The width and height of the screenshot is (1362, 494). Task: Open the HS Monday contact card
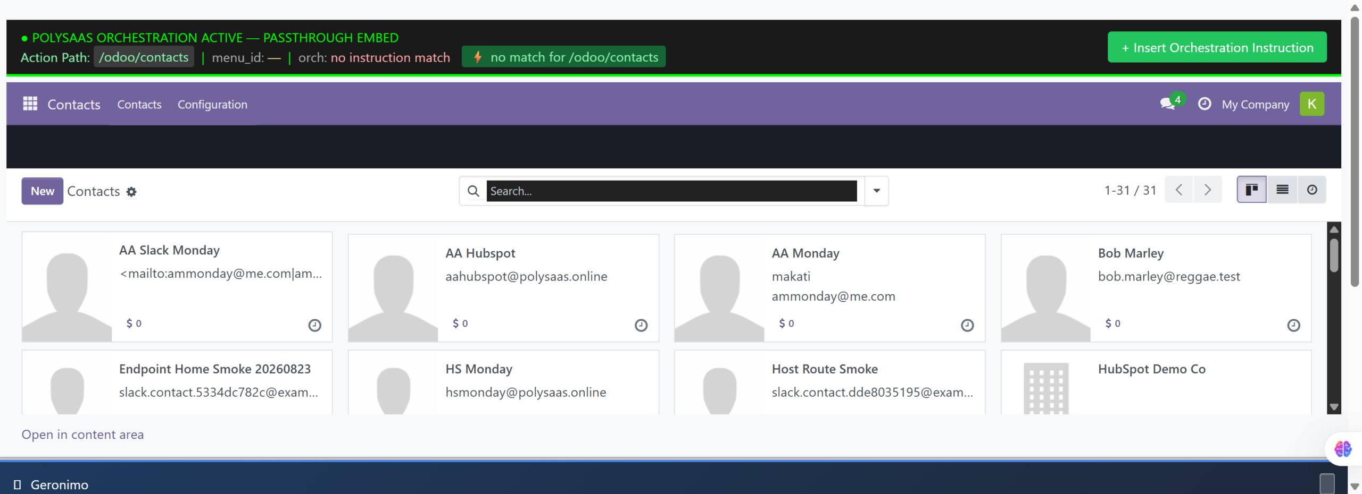pos(503,382)
